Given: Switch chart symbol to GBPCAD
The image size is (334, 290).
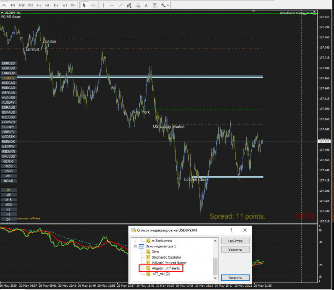Looking at the screenshot, I should 8,93.
